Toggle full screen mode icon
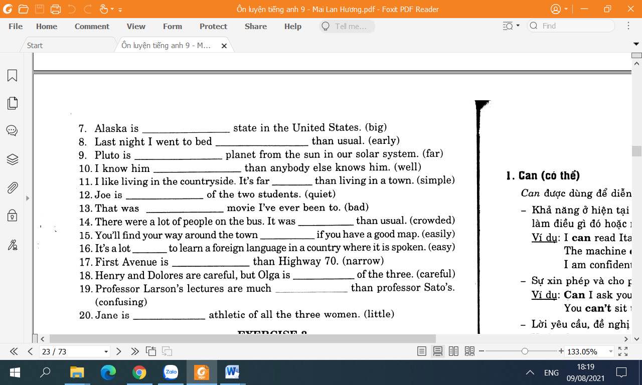 [623, 351]
